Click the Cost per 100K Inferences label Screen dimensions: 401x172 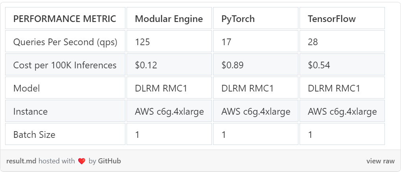pos(65,64)
